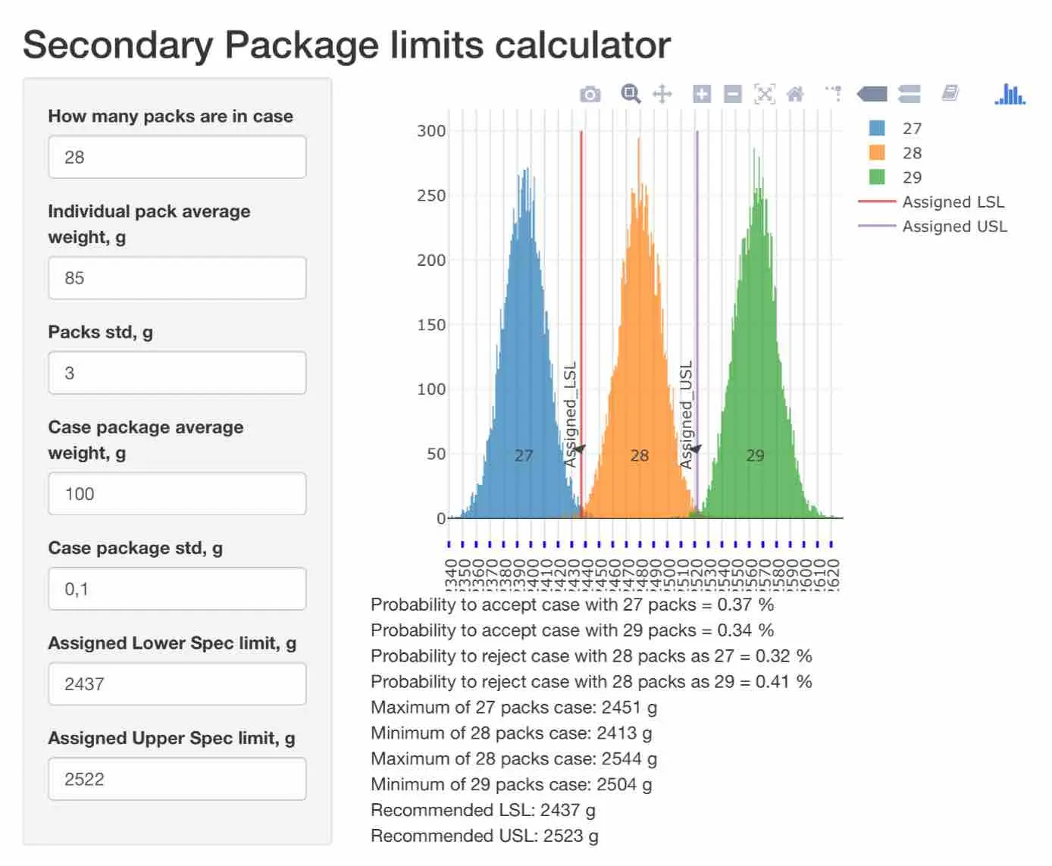This screenshot has height=866, width=1052.
Task: Download plot as PNG camera icon
Action: pyautogui.click(x=590, y=94)
